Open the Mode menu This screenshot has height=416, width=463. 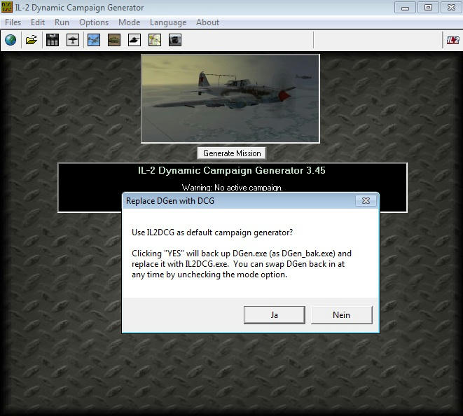[130, 22]
